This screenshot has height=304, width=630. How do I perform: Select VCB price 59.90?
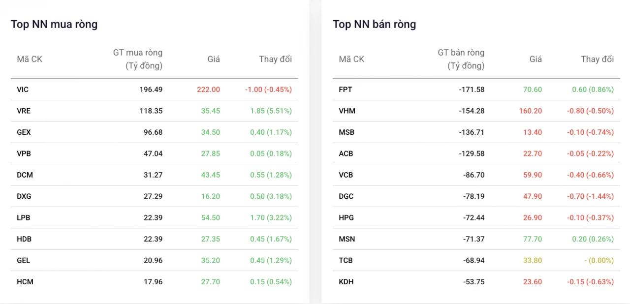[x=533, y=175]
